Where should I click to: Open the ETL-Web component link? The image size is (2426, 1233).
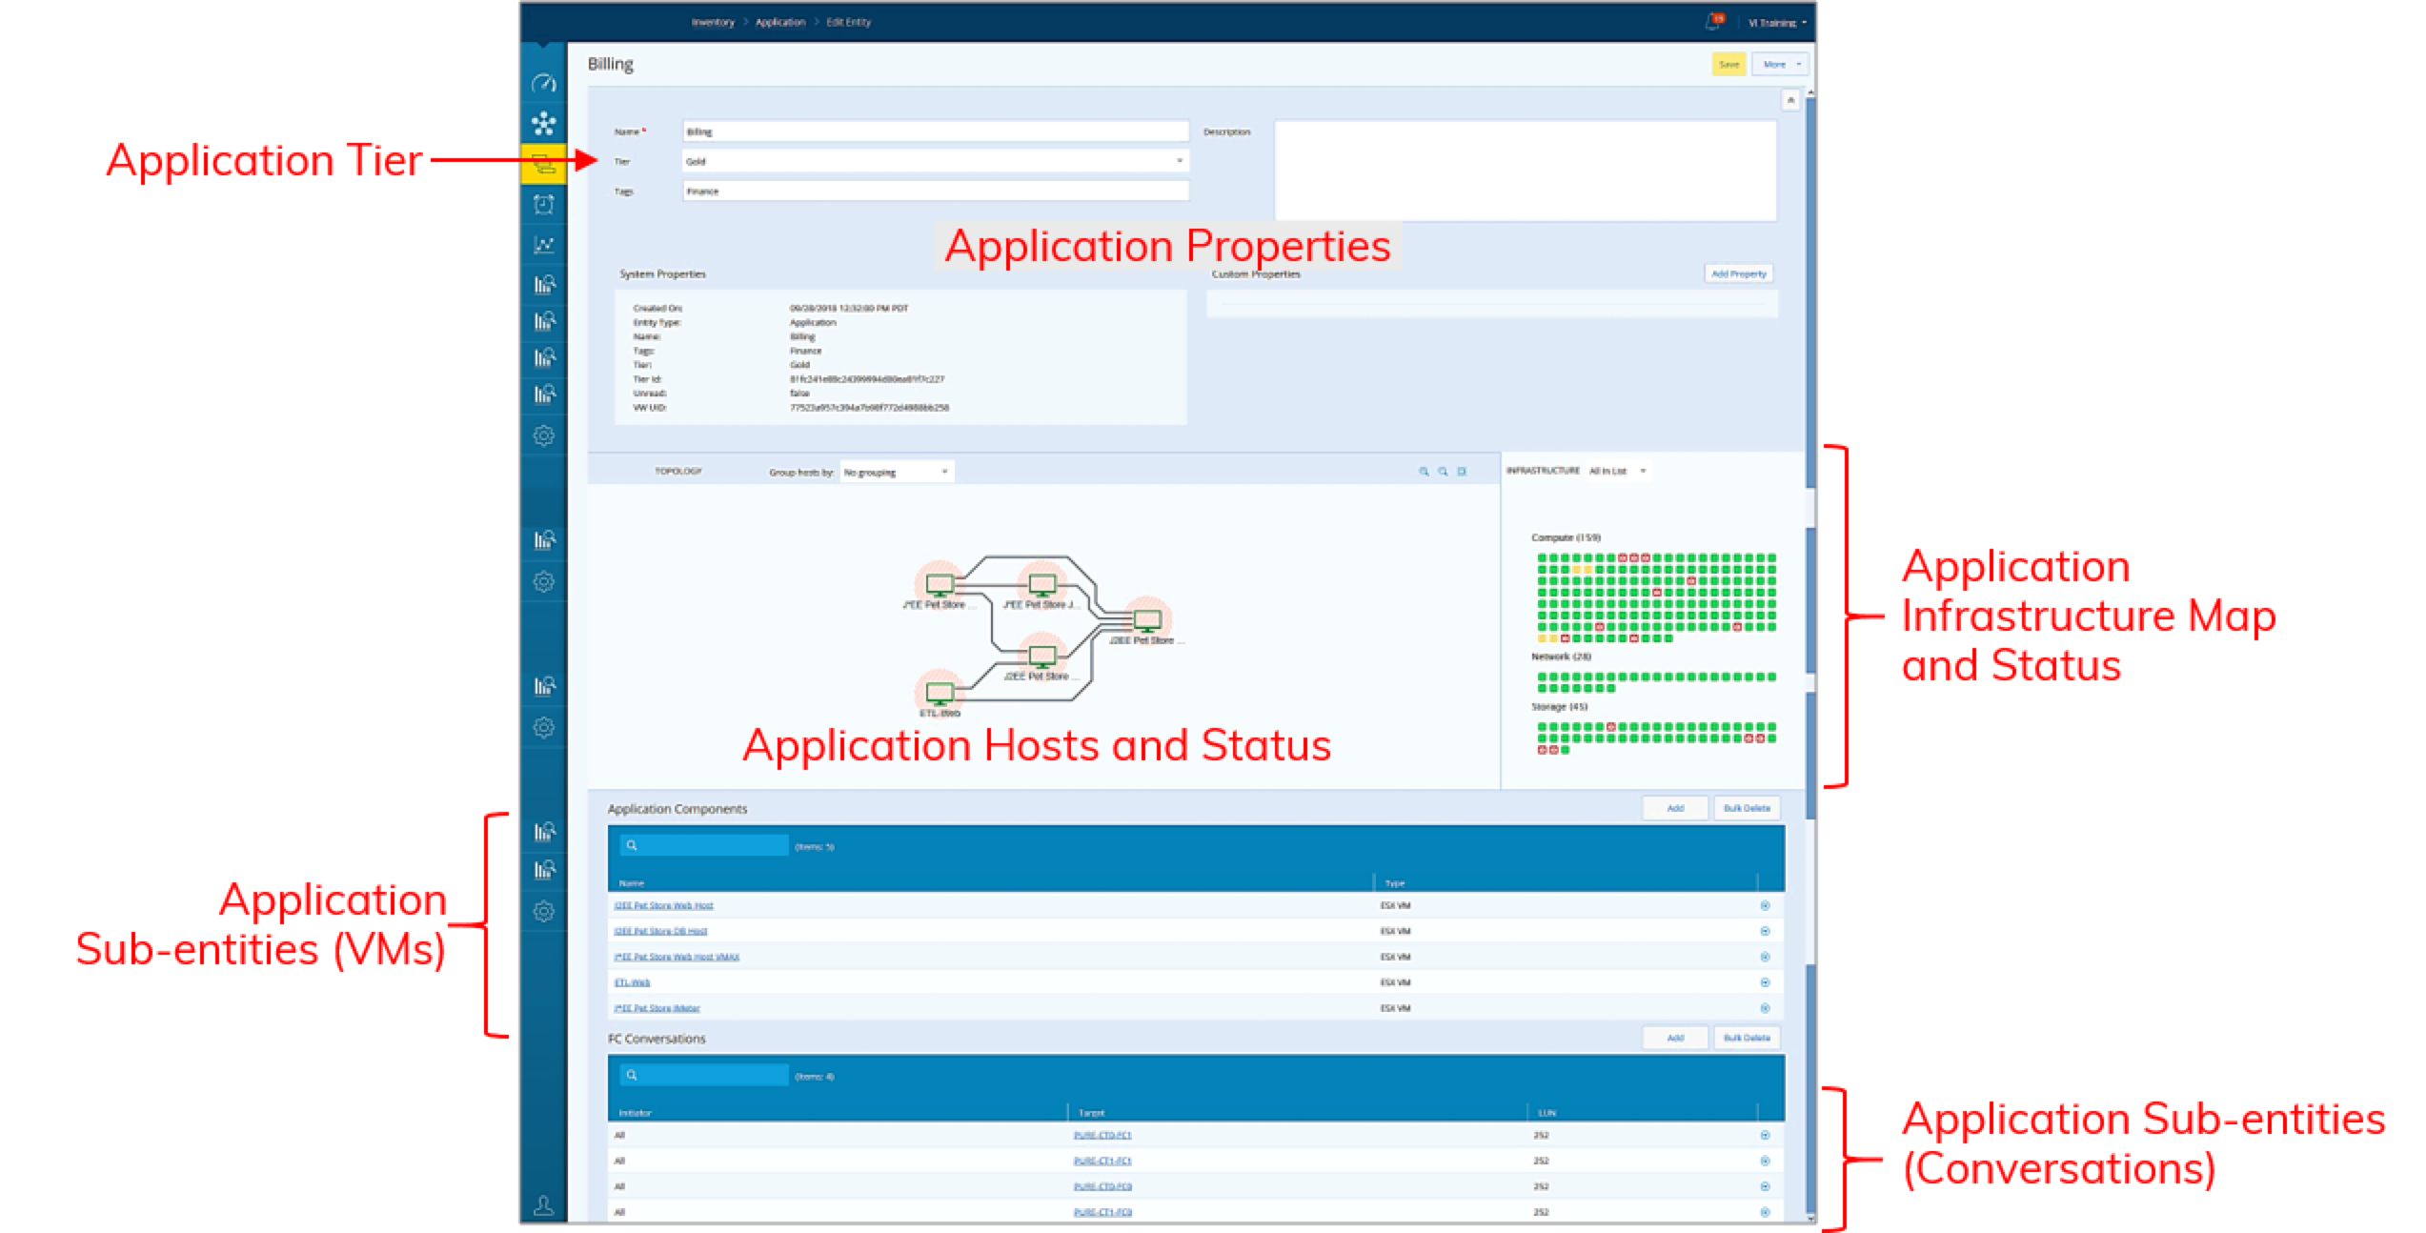[632, 982]
